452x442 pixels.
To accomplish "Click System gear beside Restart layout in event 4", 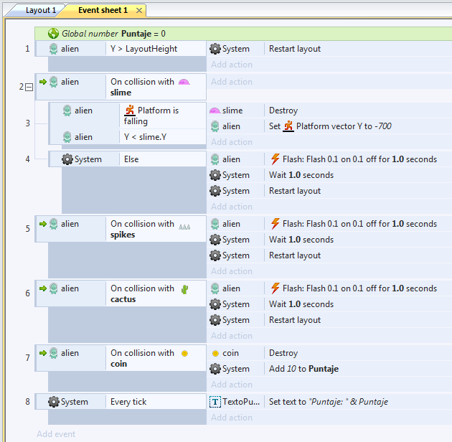I will click(x=215, y=191).
